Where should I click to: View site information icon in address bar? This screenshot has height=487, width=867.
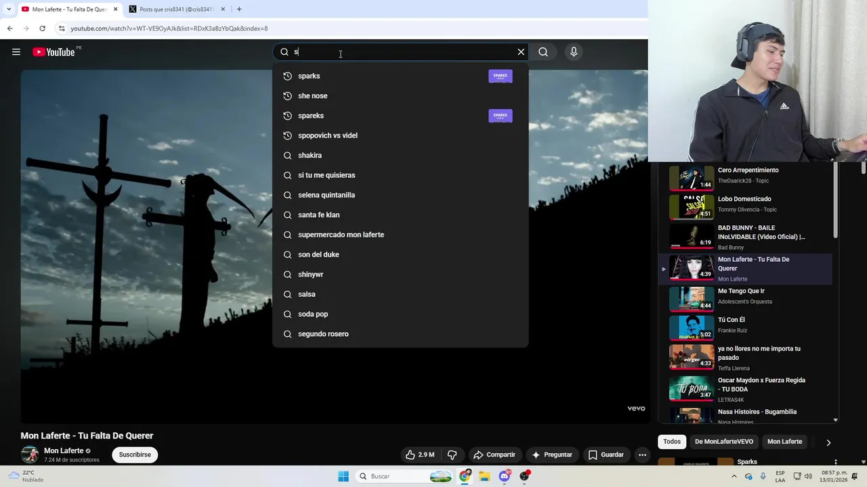(x=62, y=28)
